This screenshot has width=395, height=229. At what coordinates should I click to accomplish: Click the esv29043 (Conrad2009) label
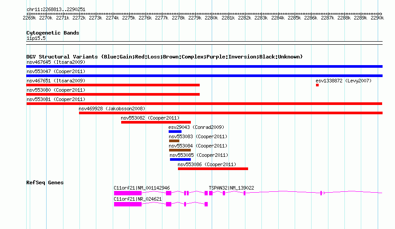(x=196, y=127)
